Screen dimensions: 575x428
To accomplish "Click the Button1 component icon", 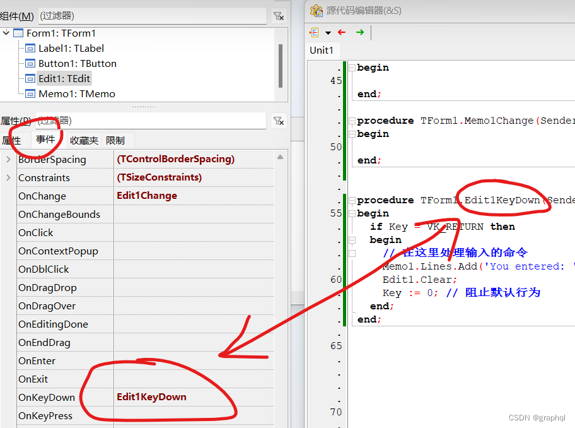I will (x=30, y=64).
